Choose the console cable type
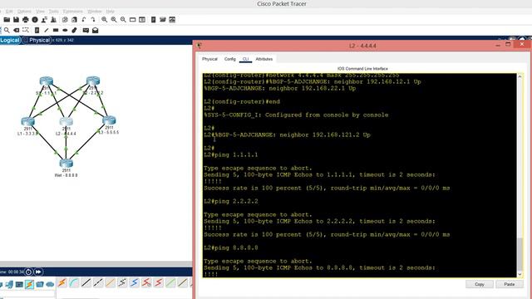 74,282
